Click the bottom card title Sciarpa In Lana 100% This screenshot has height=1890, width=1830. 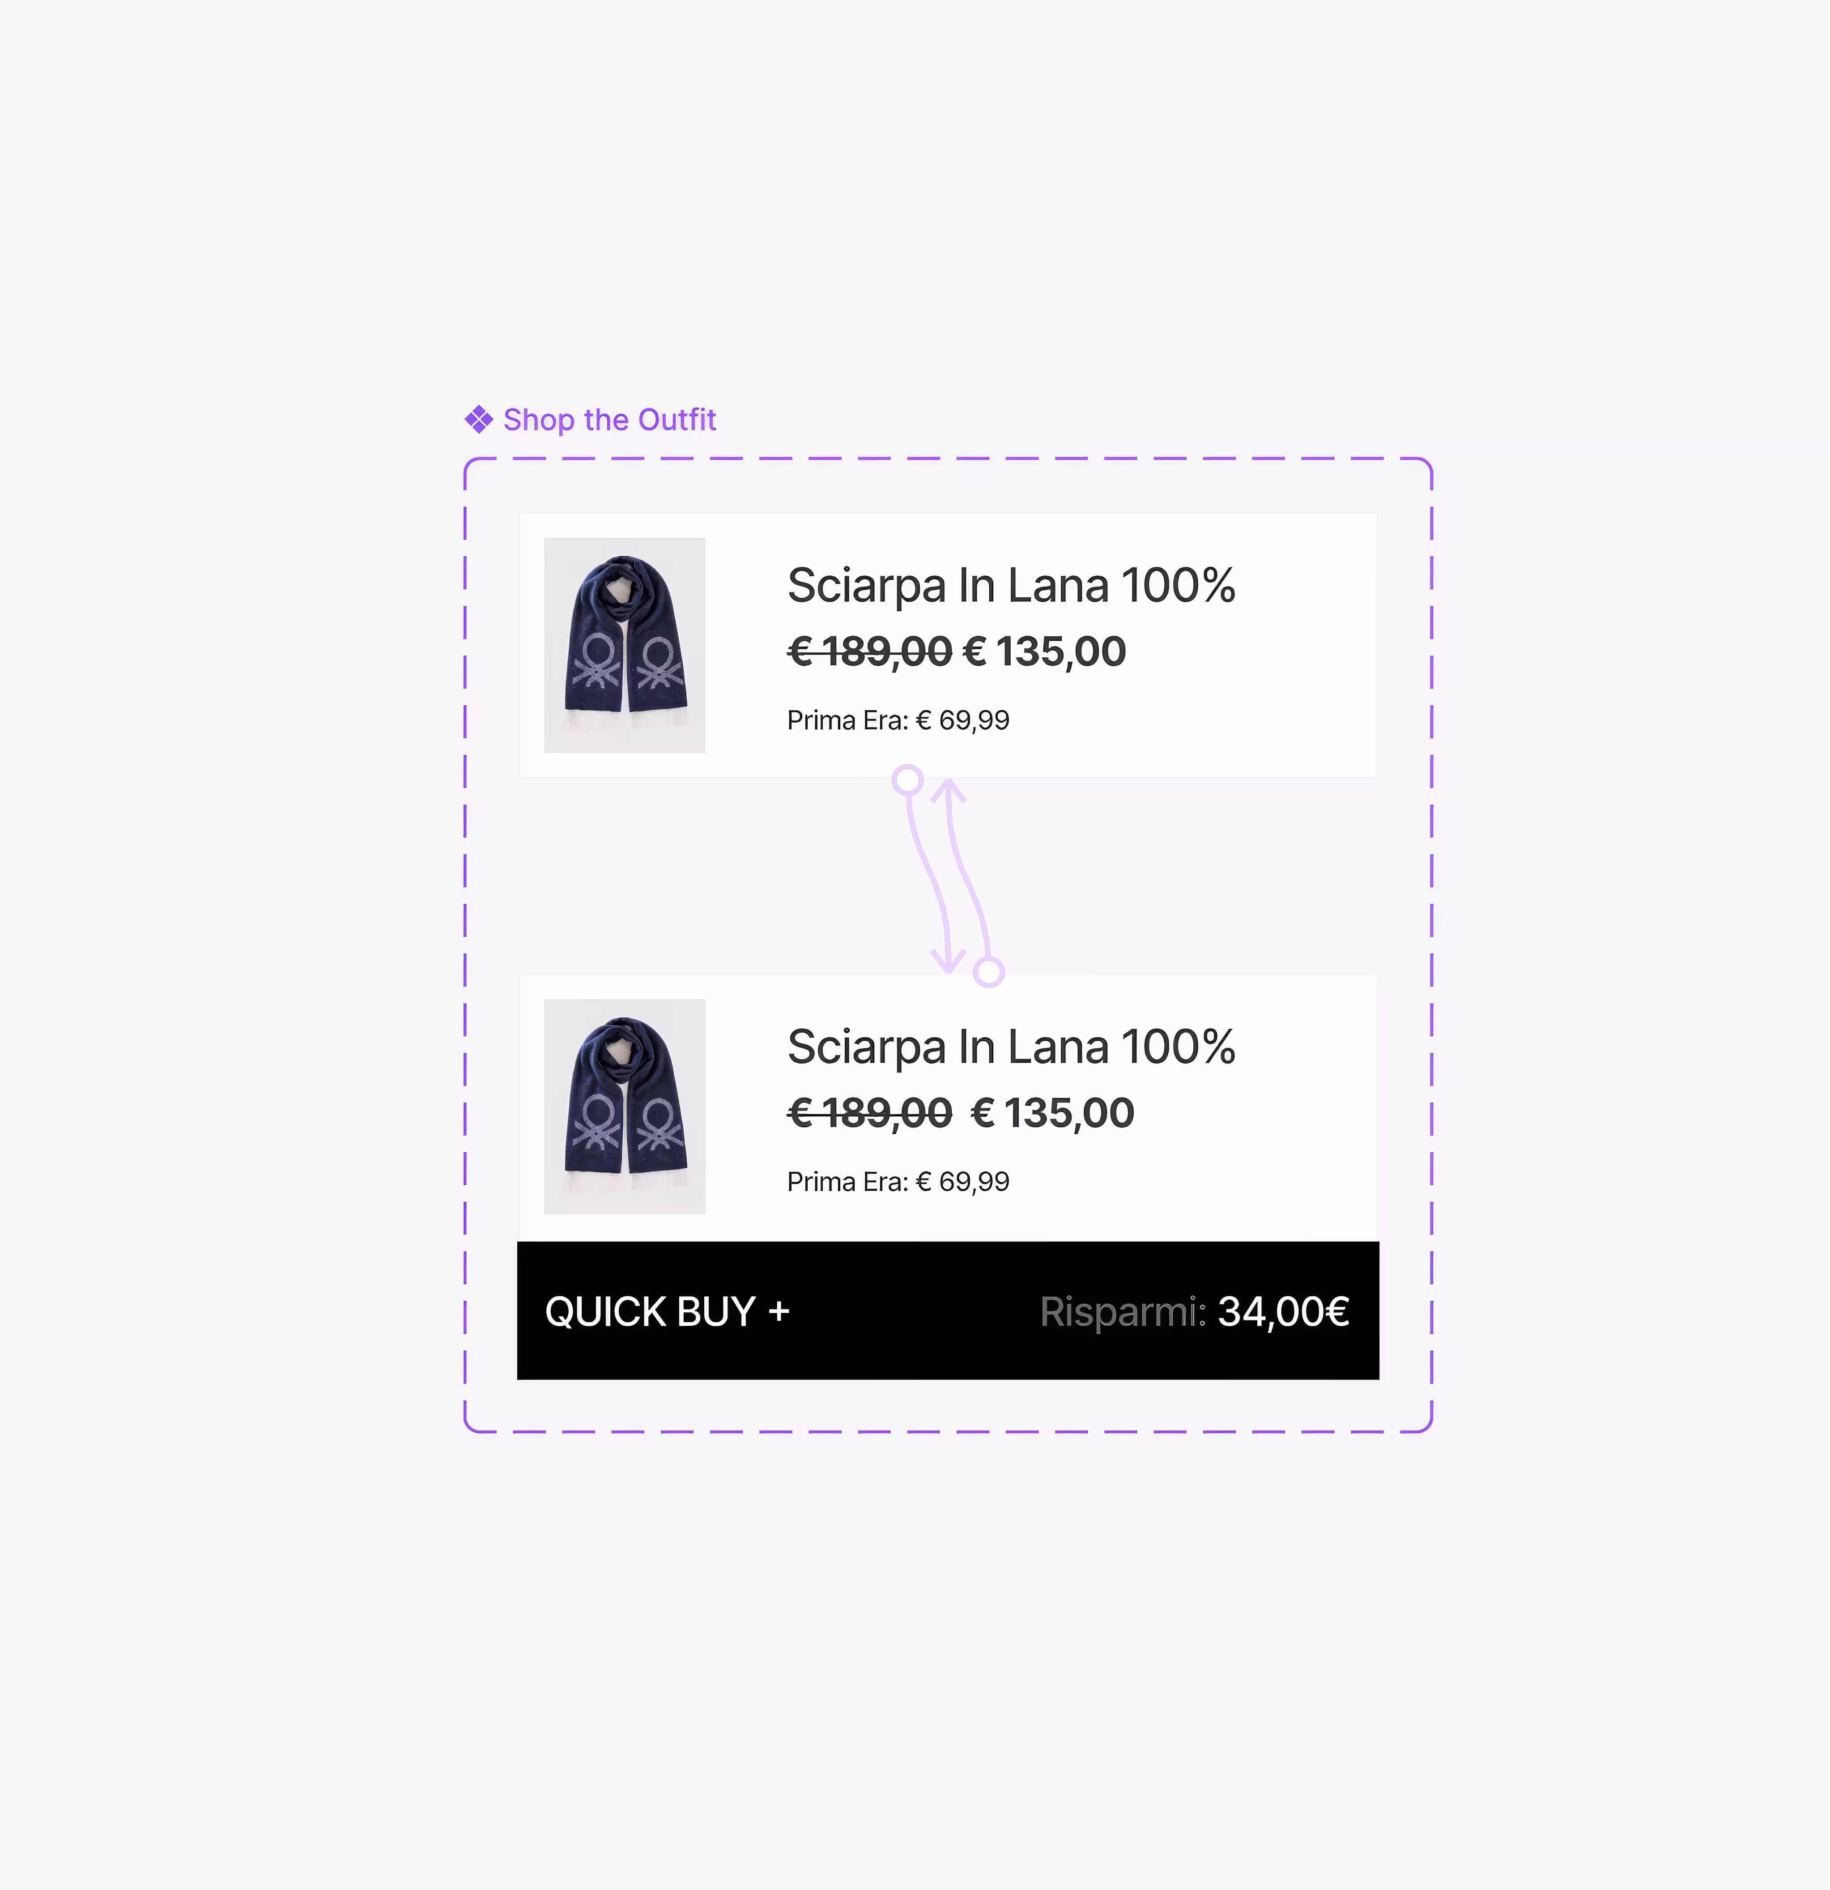coord(1011,1046)
